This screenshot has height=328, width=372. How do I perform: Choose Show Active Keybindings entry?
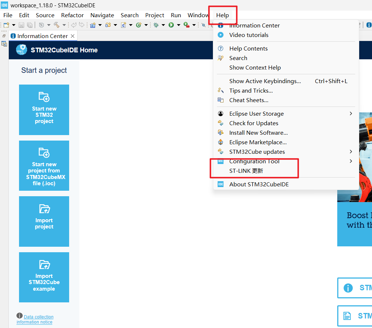pyautogui.click(x=286, y=81)
